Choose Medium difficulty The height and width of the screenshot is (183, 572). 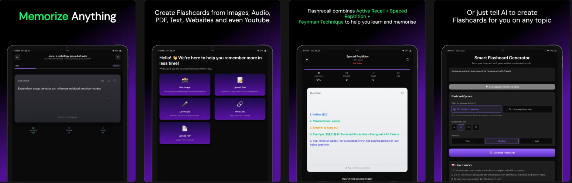[502, 141]
